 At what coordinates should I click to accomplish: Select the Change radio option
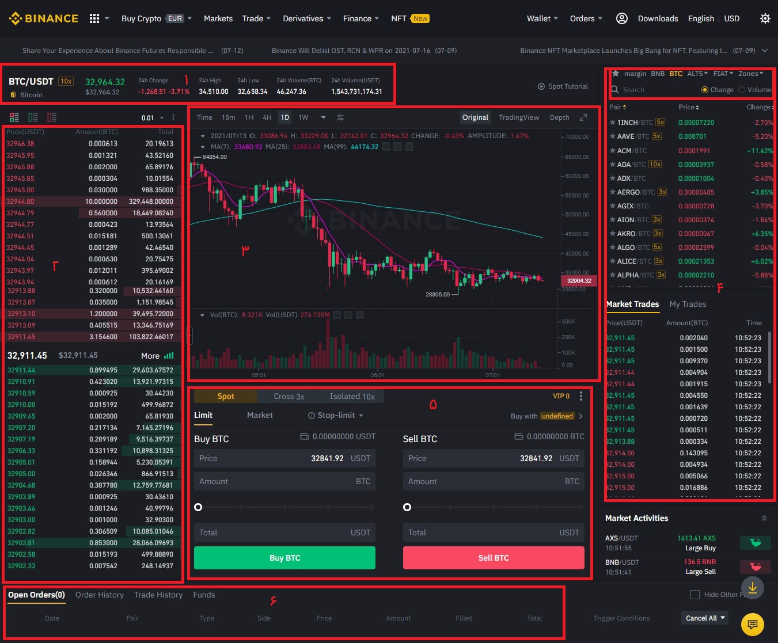click(x=705, y=90)
